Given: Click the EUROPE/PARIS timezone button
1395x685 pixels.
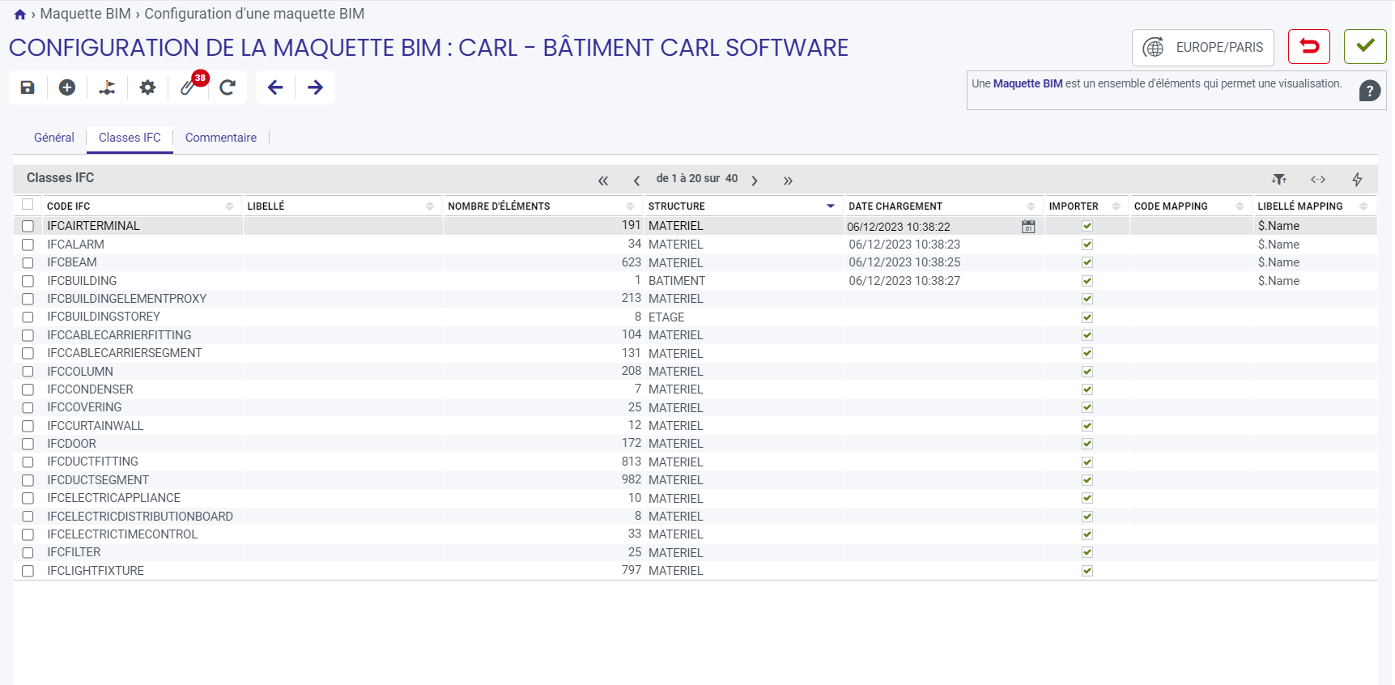Looking at the screenshot, I should [1203, 47].
